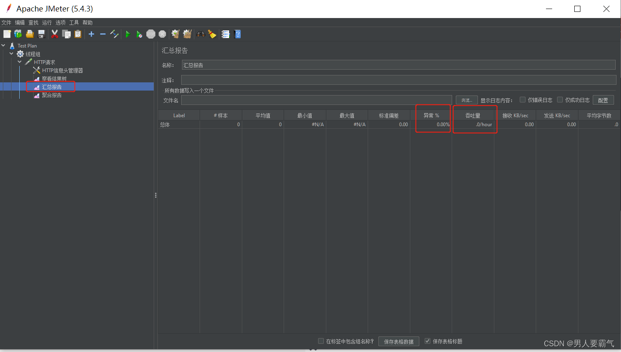Open the 帮助 menu

[87, 23]
